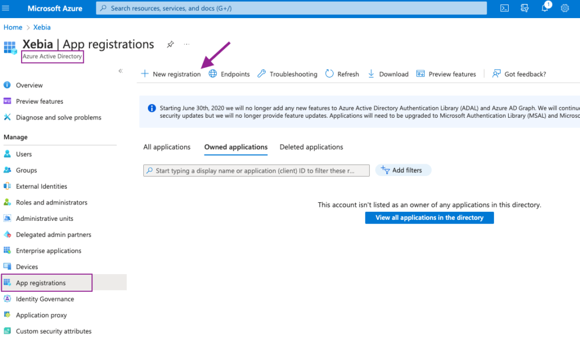Screen dimensions: 580x337
Task: Click the Xebia app registrations grid icon
Action: pyautogui.click(x=10, y=48)
